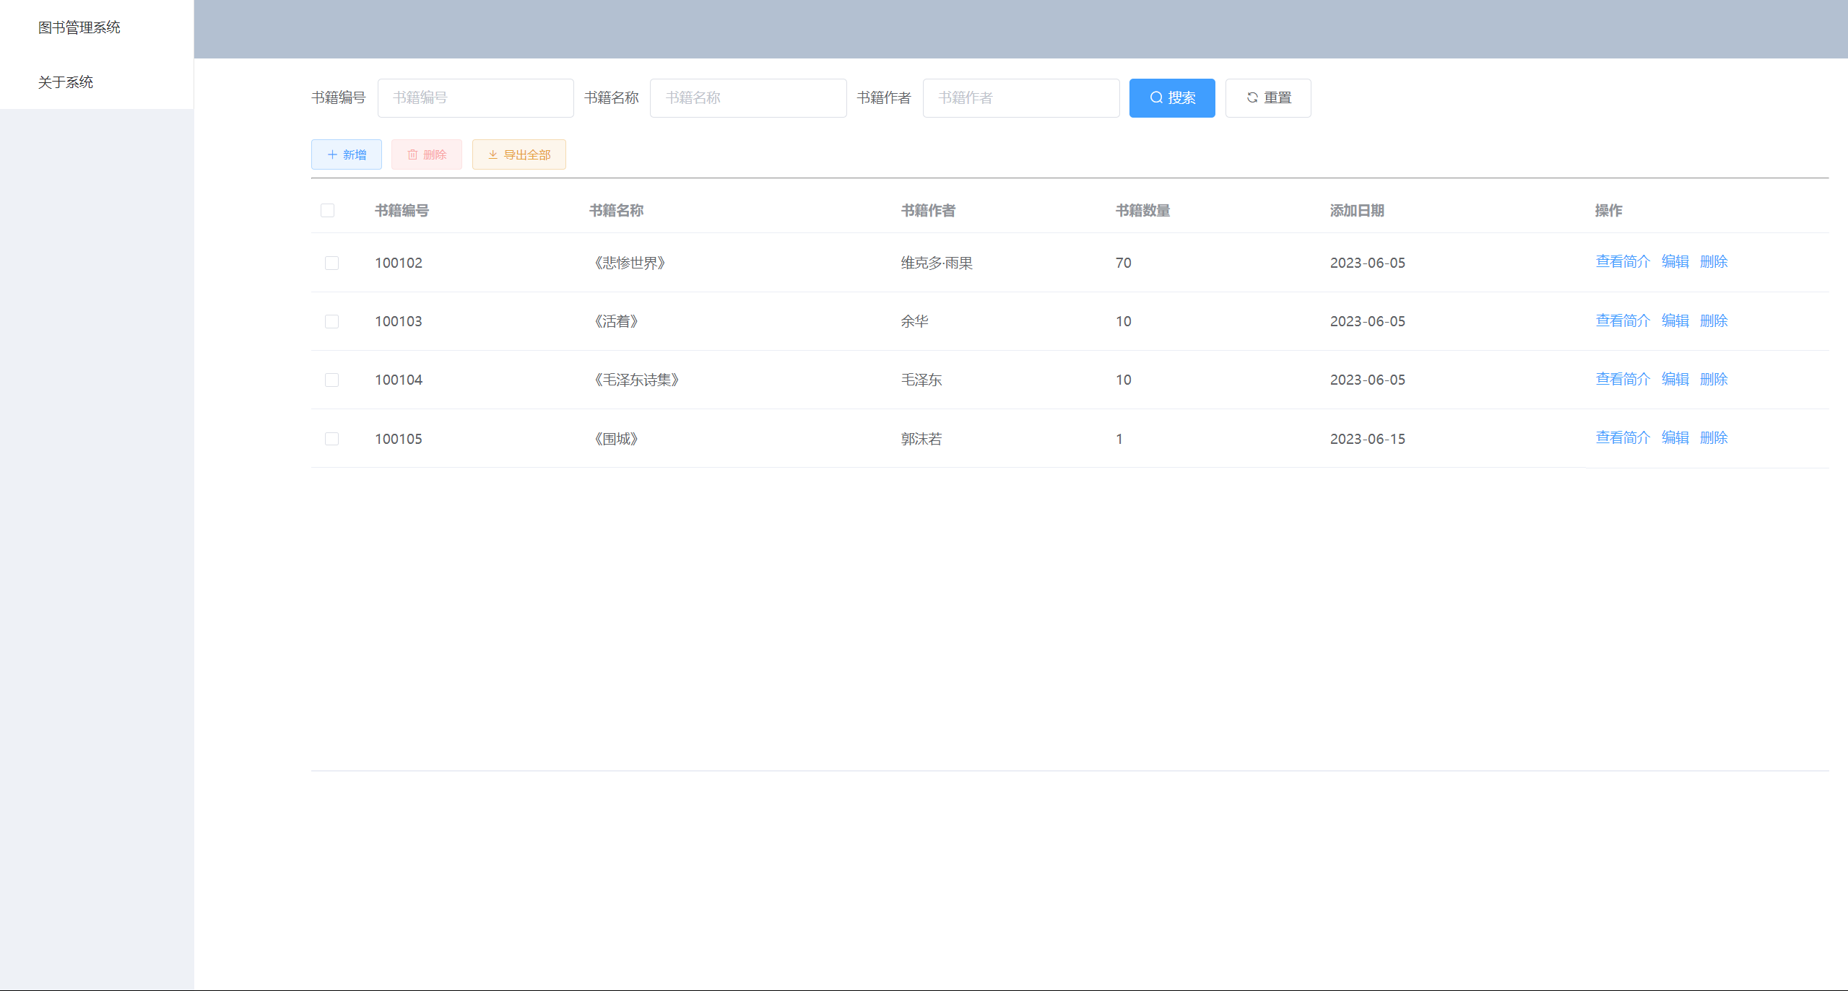Viewport: 1848px width, 991px height.
Task: Check the row checkbox for 100104
Action: tap(331, 380)
